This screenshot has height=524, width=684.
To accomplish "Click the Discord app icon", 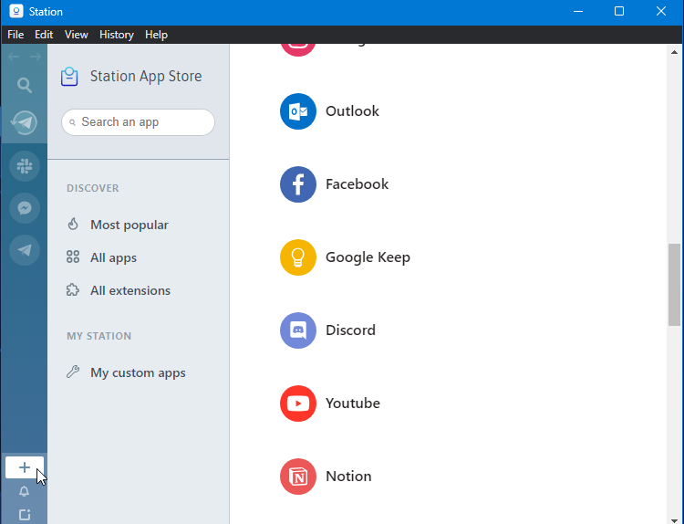I will tap(298, 330).
